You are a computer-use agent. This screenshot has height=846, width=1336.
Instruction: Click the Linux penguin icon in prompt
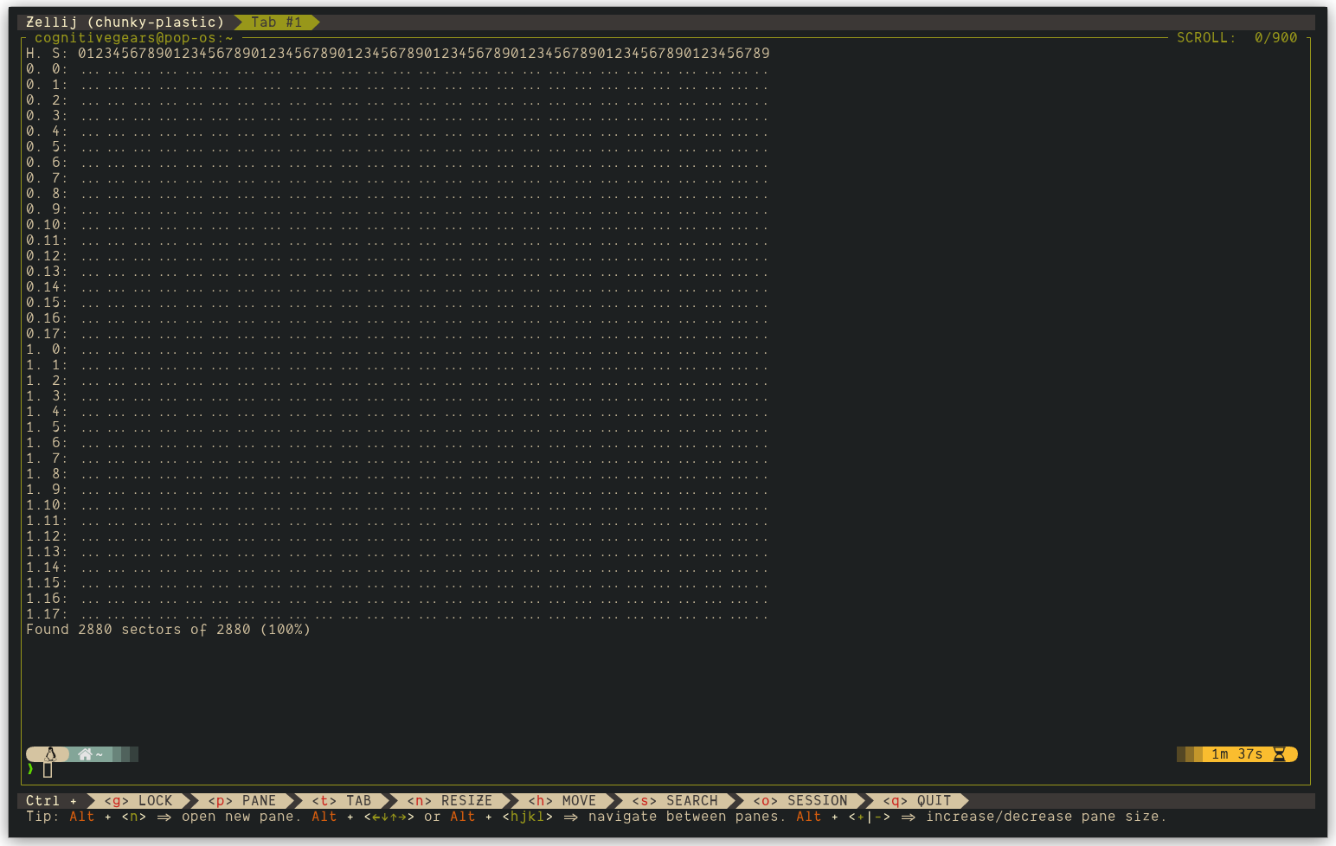click(x=50, y=754)
